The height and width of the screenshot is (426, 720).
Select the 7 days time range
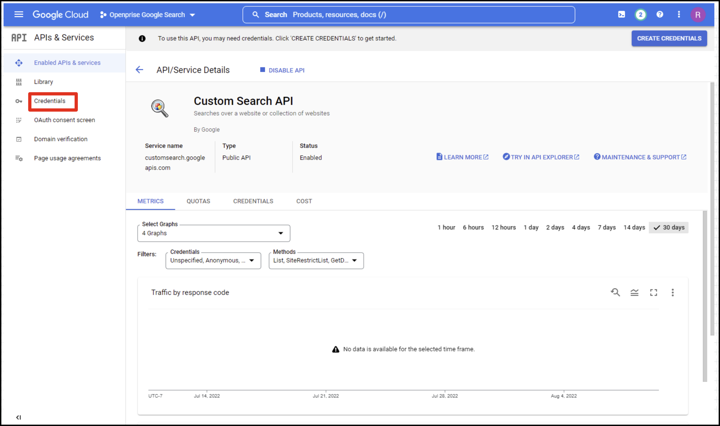606,227
